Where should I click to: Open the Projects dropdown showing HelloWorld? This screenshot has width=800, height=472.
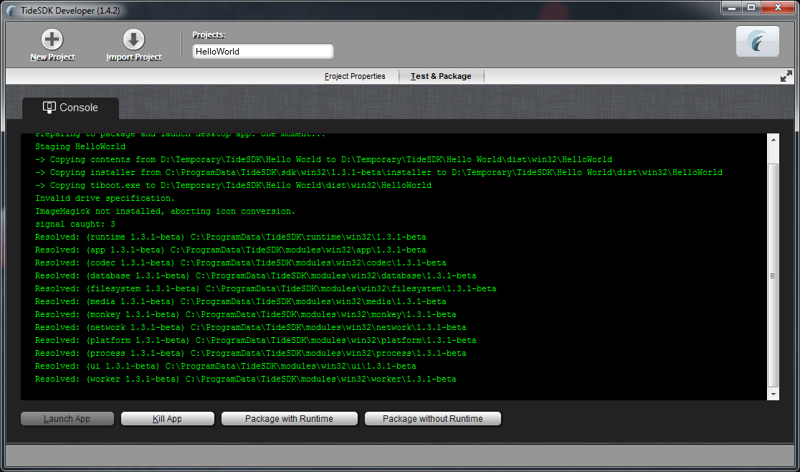click(263, 52)
